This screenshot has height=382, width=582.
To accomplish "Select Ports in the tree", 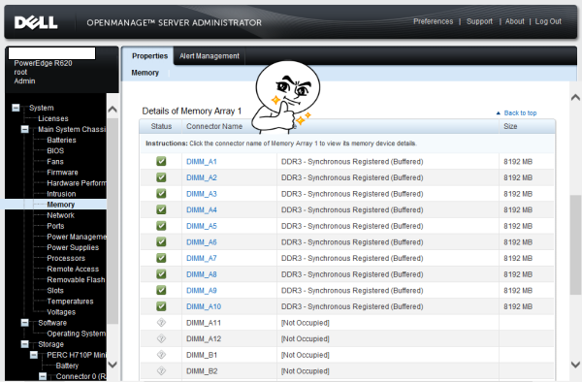I will tap(55, 226).
